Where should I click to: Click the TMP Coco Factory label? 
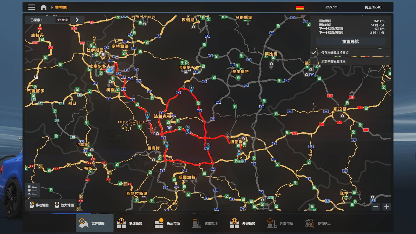click(x=134, y=122)
